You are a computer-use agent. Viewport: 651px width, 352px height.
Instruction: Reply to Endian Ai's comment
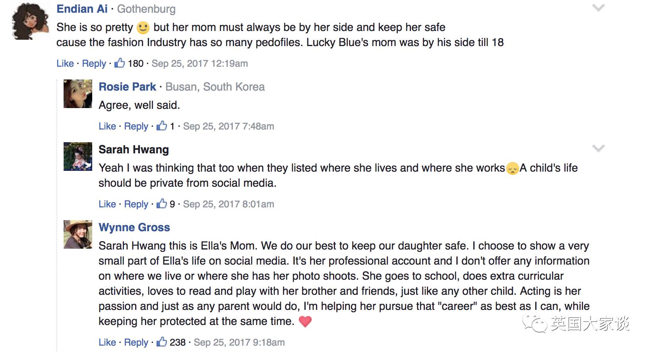[94, 64]
